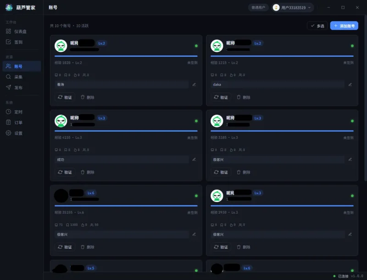The height and width of the screenshot is (280, 367).
Task: Click 删除 on the 看海 account card
Action: [x=87, y=97]
